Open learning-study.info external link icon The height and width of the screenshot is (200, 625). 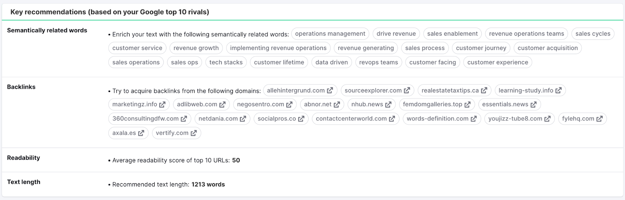click(x=559, y=91)
